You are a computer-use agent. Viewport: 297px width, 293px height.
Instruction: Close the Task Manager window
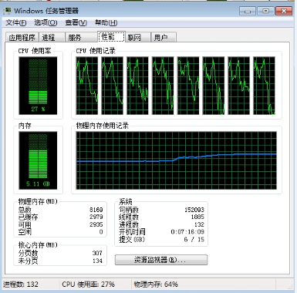coord(284,11)
